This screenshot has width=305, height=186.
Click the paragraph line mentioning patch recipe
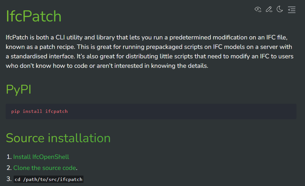149,47
